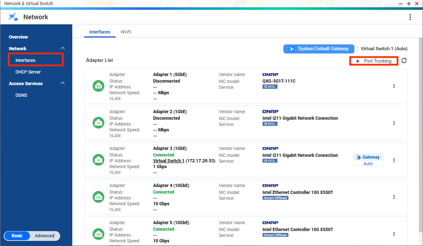Click Smart Offload badge on Adapter 5
The height and width of the screenshot is (246, 423).
click(x=275, y=235)
